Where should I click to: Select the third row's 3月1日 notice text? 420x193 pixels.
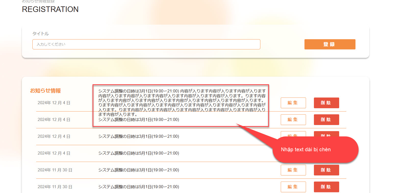point(138,136)
